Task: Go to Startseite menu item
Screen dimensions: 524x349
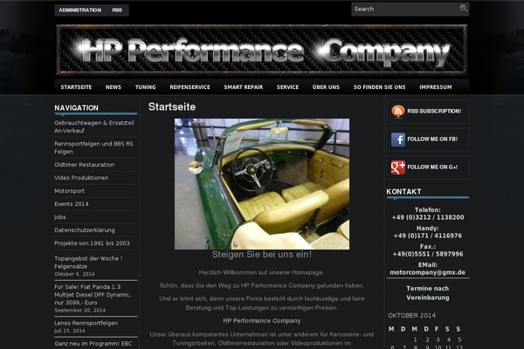Action: tap(76, 87)
